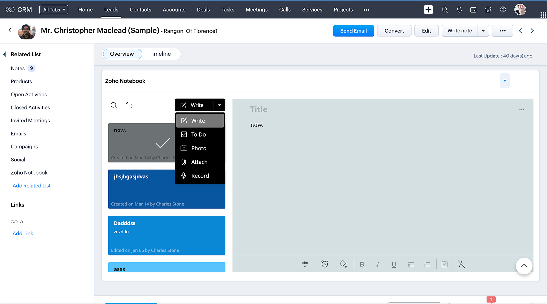Click the clear formatting icon in editor
The width and height of the screenshot is (547, 304).
point(461,264)
